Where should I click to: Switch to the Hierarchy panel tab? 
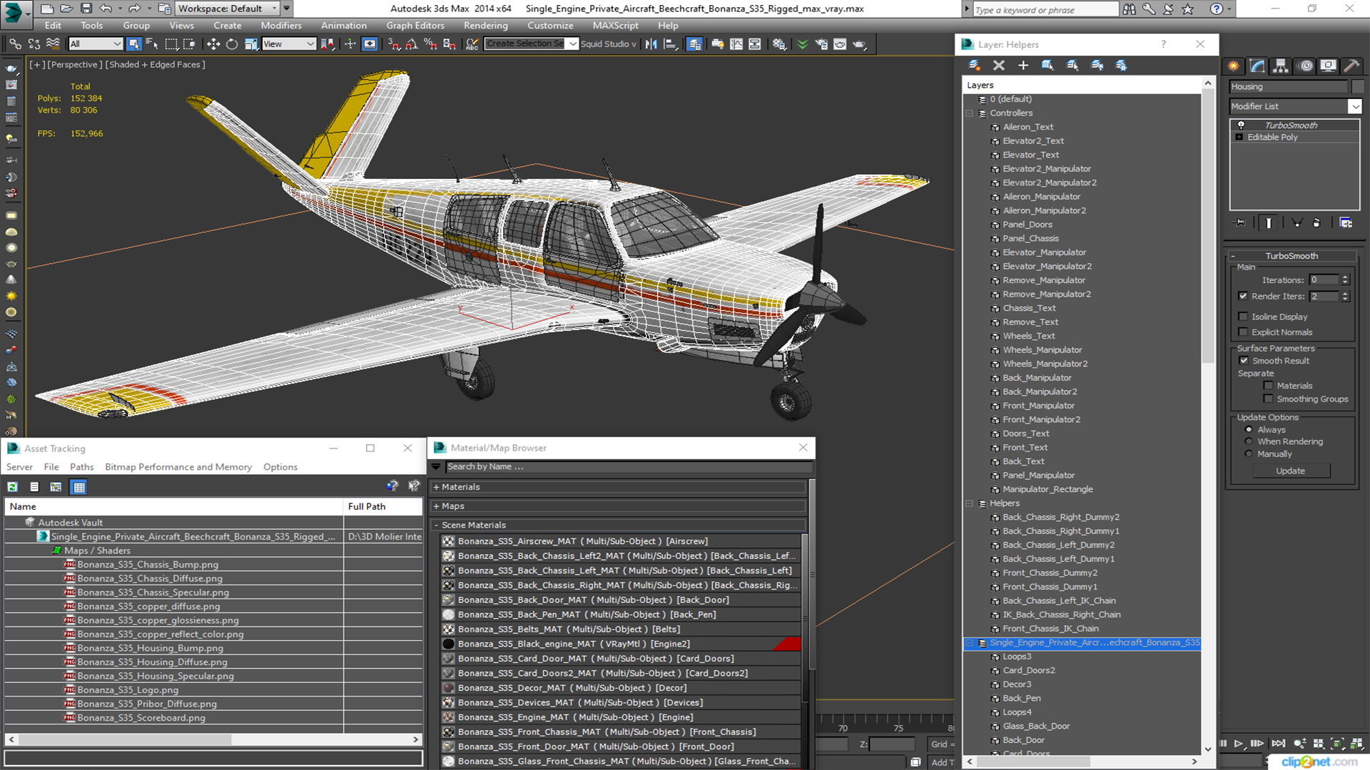click(1281, 66)
